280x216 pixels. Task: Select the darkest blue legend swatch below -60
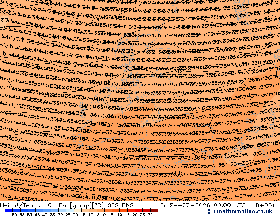pyautogui.click(x=9, y=210)
